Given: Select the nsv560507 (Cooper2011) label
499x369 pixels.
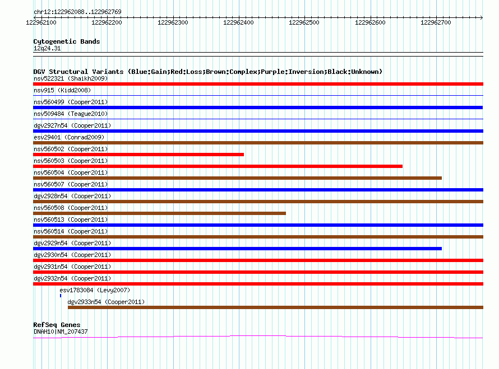Looking at the screenshot, I should [x=71, y=184].
